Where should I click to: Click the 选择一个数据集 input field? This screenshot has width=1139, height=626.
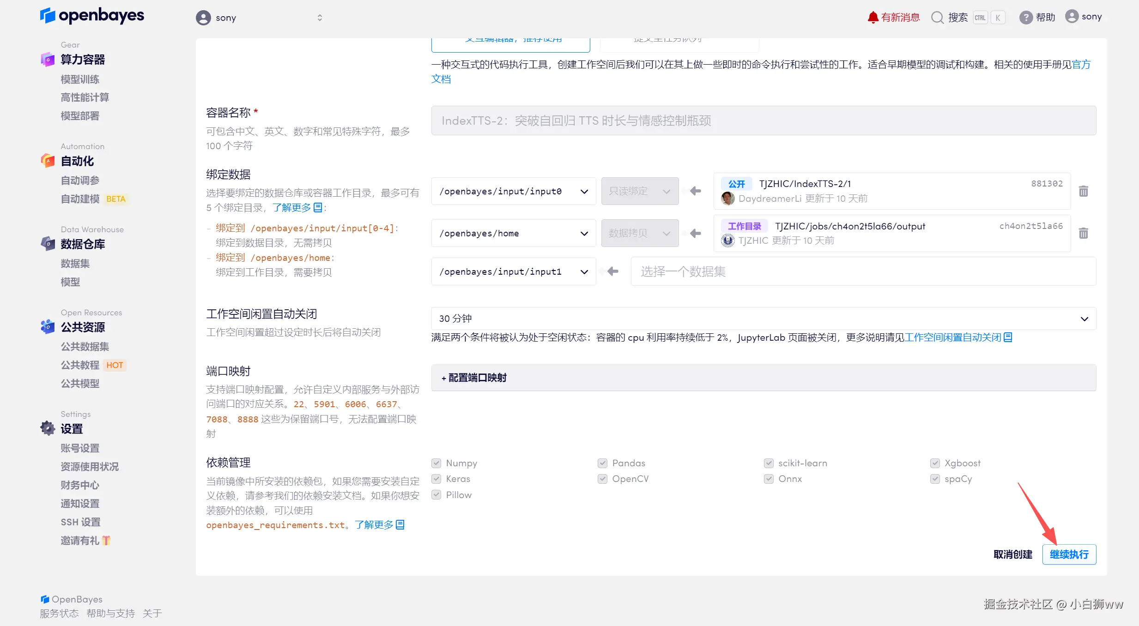pos(863,271)
